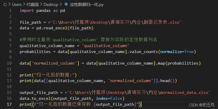The height and width of the screenshot is (109, 218).
Task: Open the C: drive breadcrumb
Action: pos(5,4)
